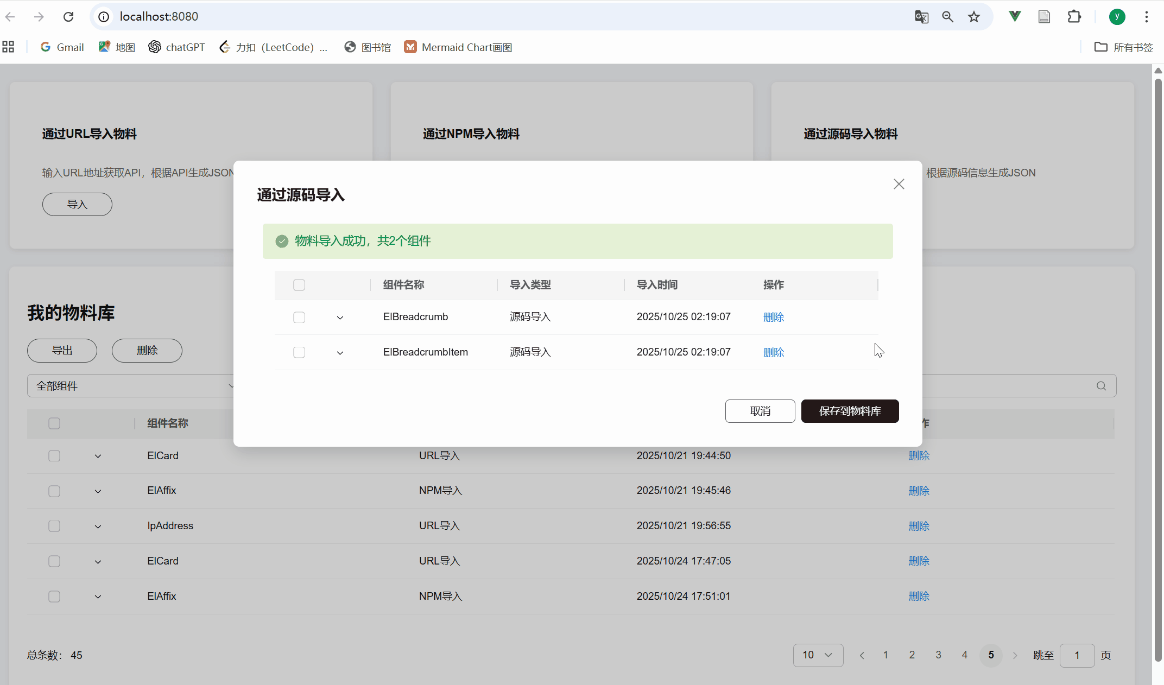
Task: Click 删除 link for ElBreadcrumb
Action: click(x=773, y=317)
